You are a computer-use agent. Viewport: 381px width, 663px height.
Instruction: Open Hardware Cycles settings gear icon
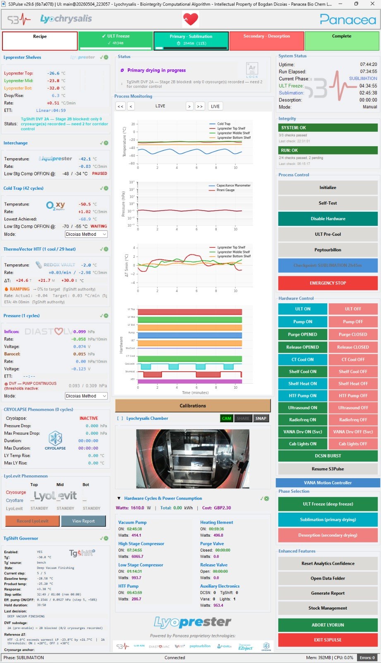coord(266,498)
